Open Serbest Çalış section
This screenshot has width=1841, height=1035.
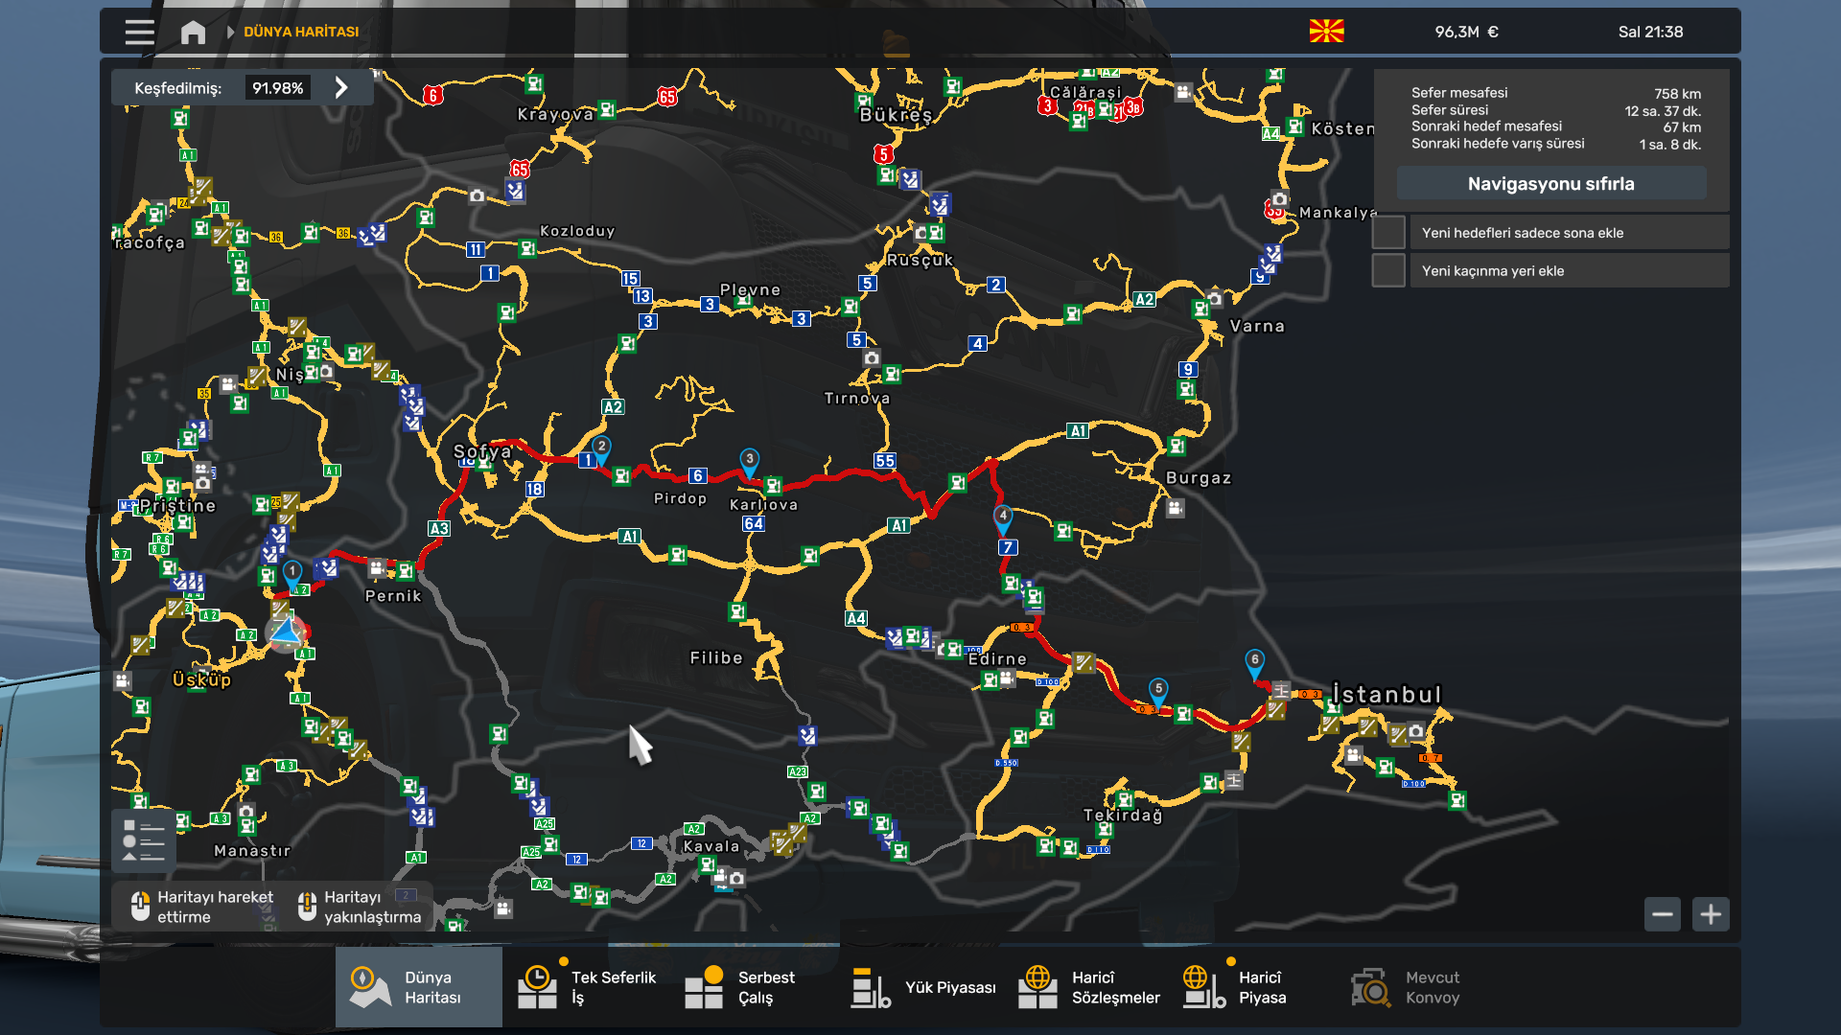coord(740,987)
